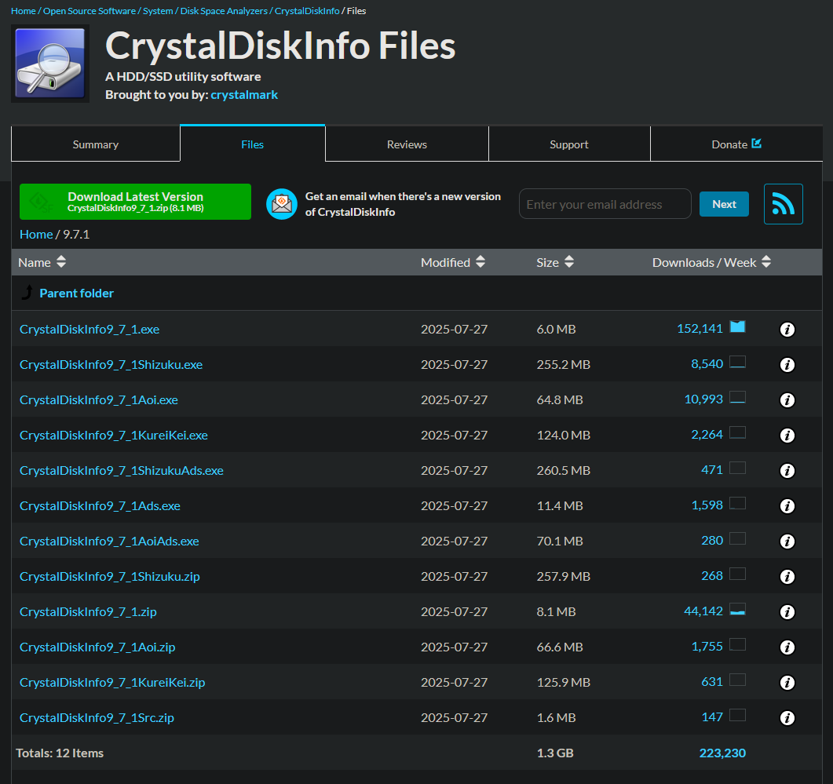Download CrystalDiskInfo9_7_1KureiKei.exe file
Screen dimensions: 833x784
pos(114,436)
